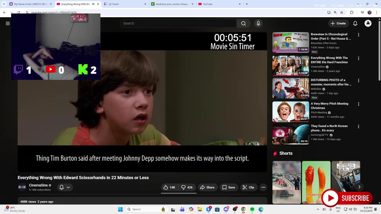Like the video with 14K likes
The height and width of the screenshot is (214, 381).
click(169, 187)
